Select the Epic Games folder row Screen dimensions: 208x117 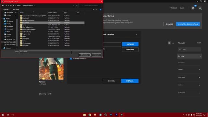pos(52,22)
